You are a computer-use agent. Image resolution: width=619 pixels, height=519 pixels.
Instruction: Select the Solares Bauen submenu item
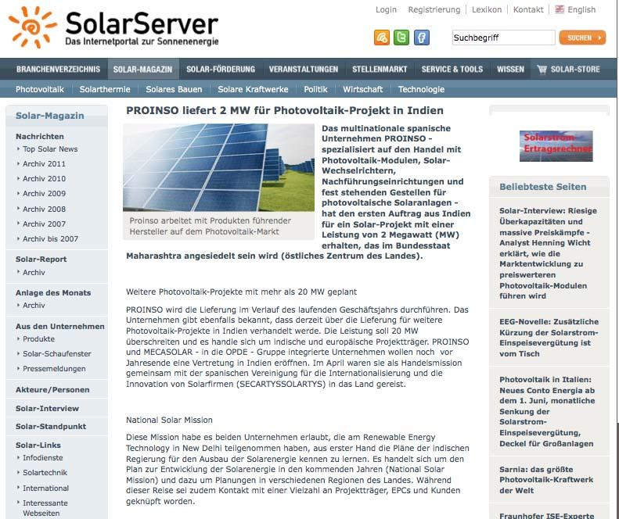pyautogui.click(x=174, y=89)
